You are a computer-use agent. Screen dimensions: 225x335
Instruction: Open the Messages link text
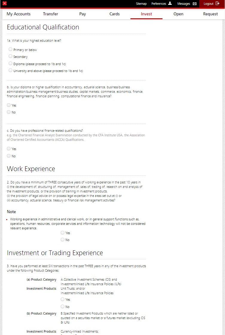point(184,4)
